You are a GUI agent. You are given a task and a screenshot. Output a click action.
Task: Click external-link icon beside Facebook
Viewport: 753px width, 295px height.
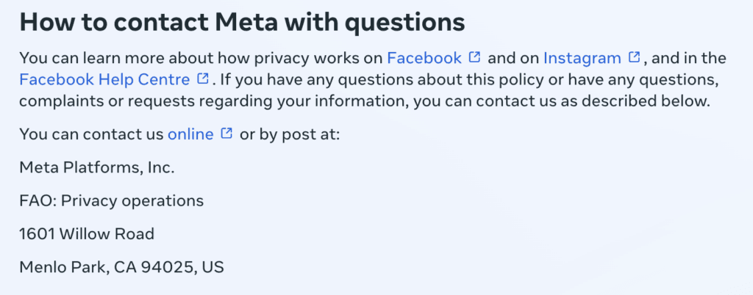[x=474, y=57]
